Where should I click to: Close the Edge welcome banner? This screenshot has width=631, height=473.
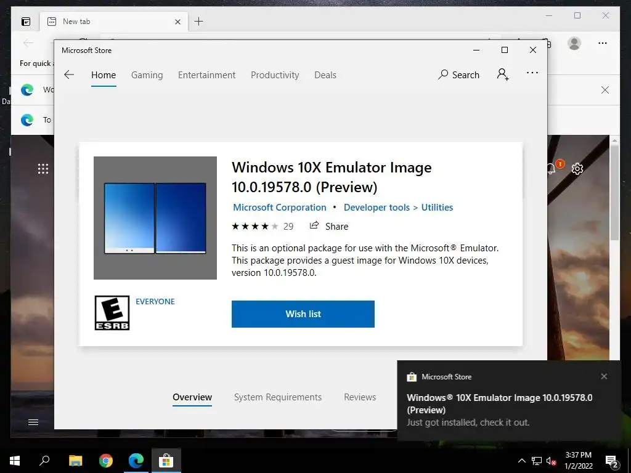[x=605, y=90]
